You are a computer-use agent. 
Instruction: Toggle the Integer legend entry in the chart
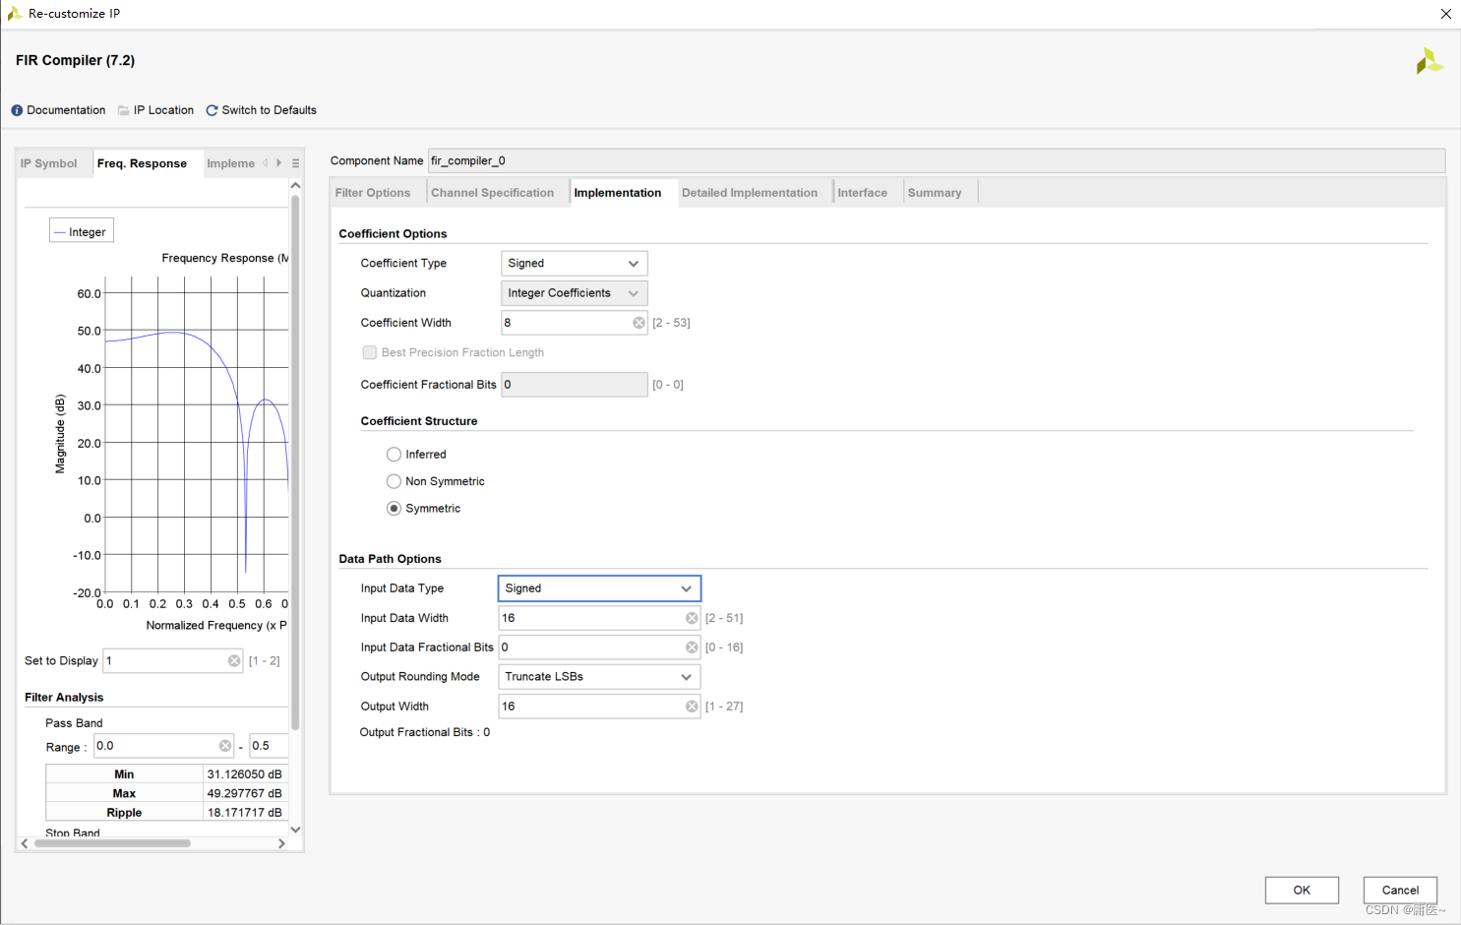click(x=82, y=231)
